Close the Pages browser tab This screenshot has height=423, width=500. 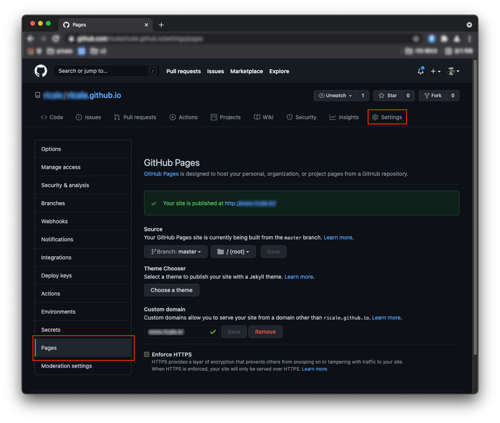point(146,25)
